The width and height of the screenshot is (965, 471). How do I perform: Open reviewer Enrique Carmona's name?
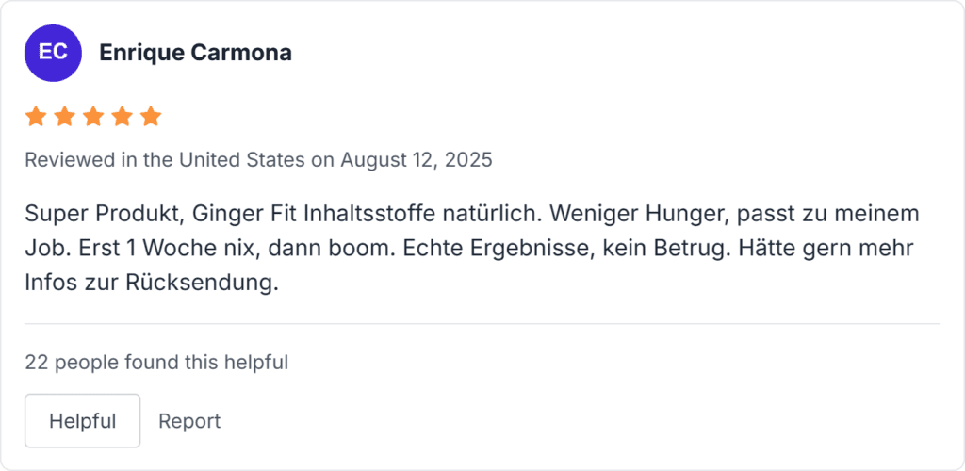[x=195, y=53]
